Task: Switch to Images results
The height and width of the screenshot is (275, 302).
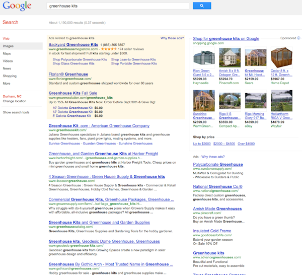Action: [8, 46]
